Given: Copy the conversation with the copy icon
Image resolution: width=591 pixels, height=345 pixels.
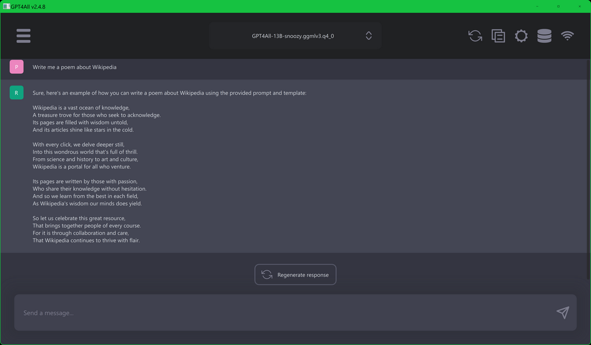Looking at the screenshot, I should (x=498, y=35).
